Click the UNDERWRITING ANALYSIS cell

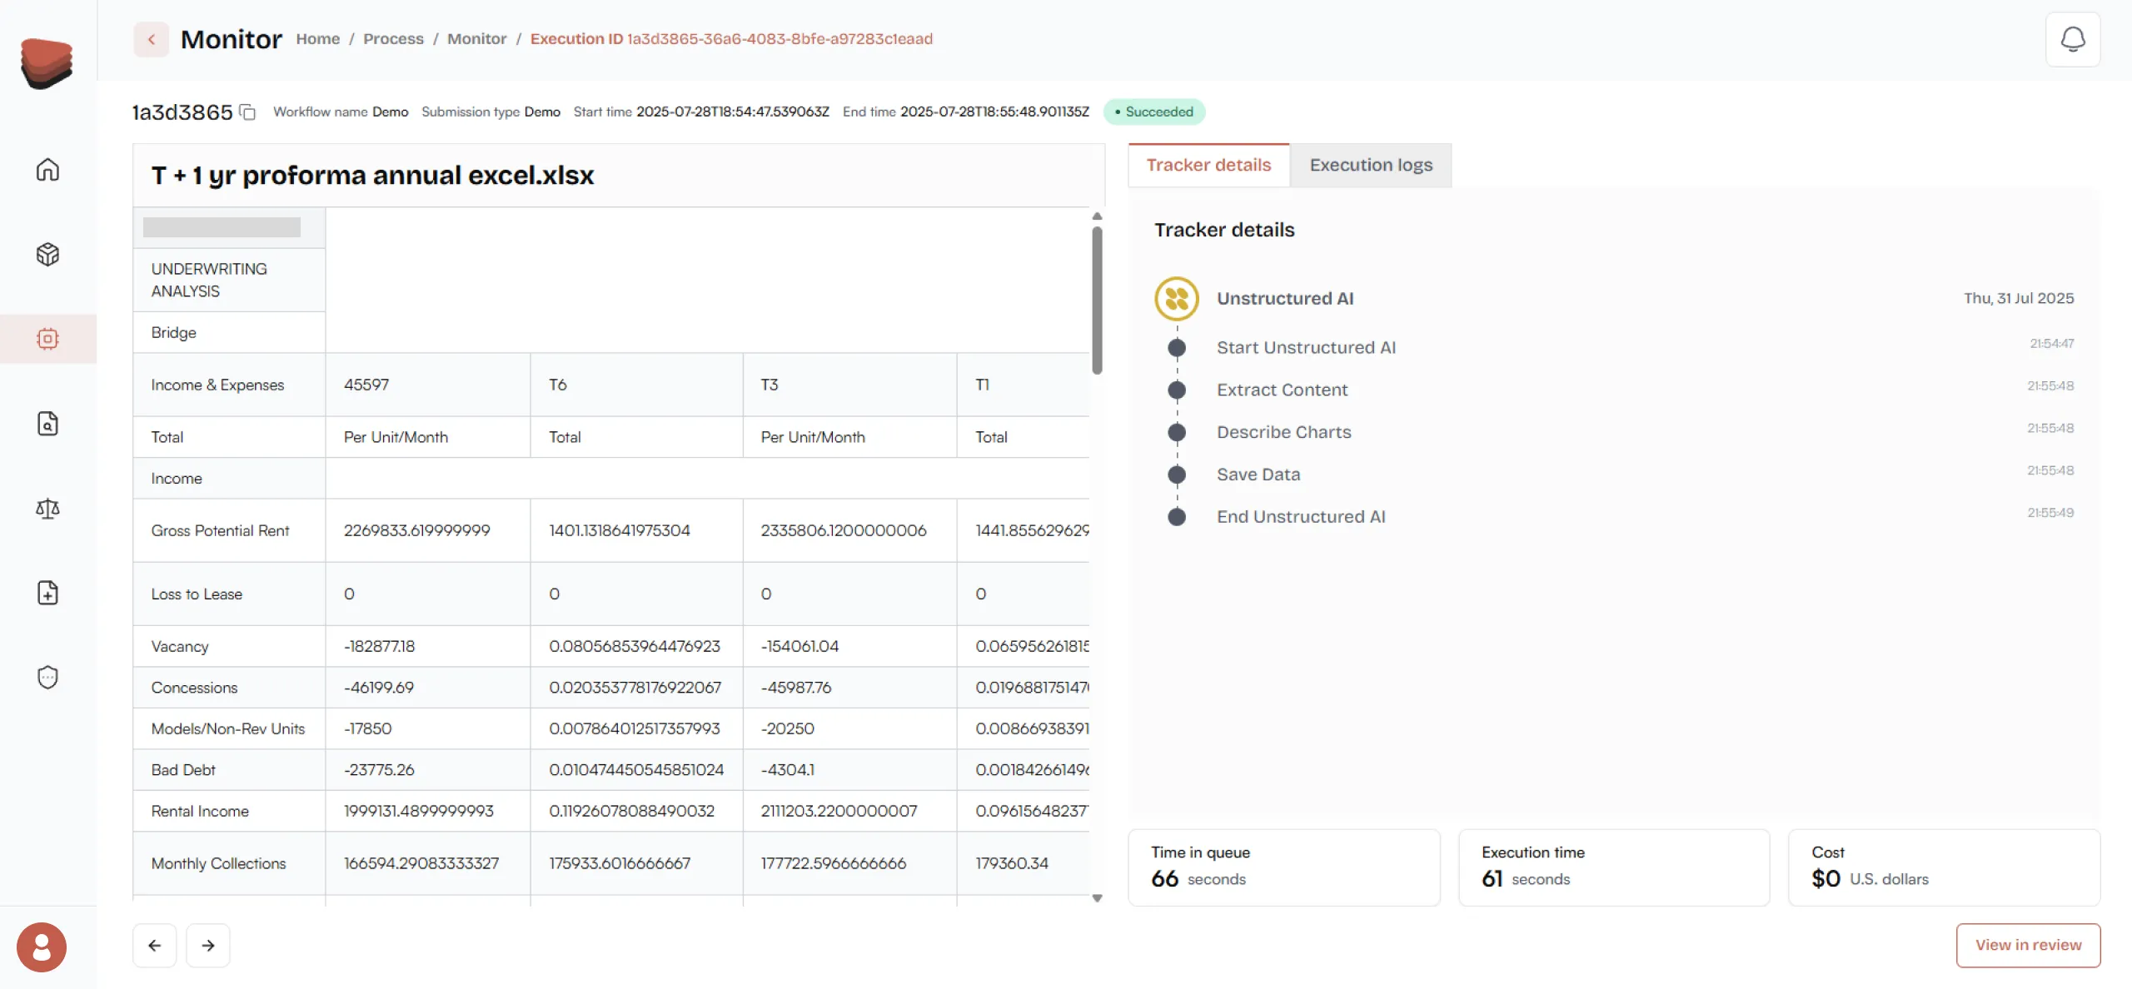229,280
